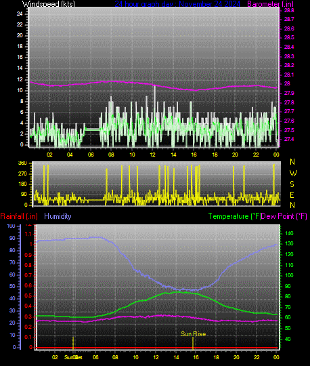Click the 22 hour label under windspeed graph
Image resolution: width=310 pixels, height=366 pixels.
(x=256, y=155)
